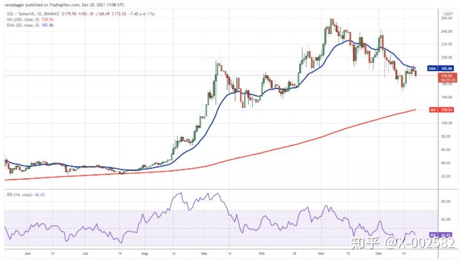Click the ranadagger published on TradingView.com header

point(65,5)
